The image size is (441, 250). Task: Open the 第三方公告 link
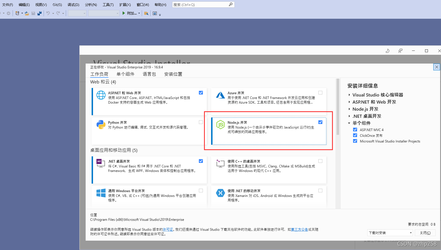coord(299,229)
